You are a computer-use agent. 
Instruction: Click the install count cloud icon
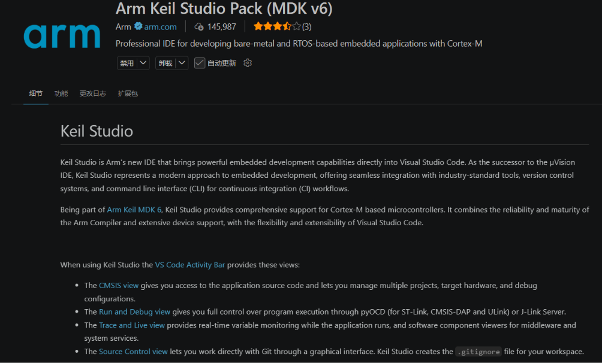click(199, 26)
